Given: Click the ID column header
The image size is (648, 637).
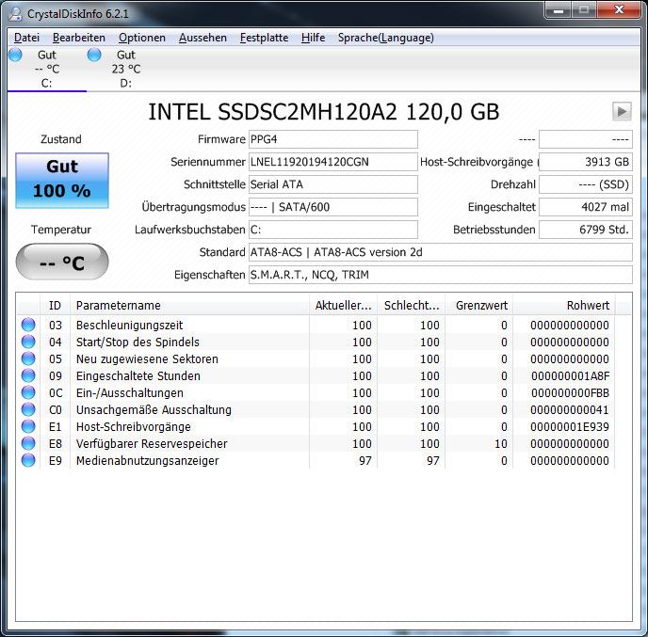Looking at the screenshot, I should 55,305.
